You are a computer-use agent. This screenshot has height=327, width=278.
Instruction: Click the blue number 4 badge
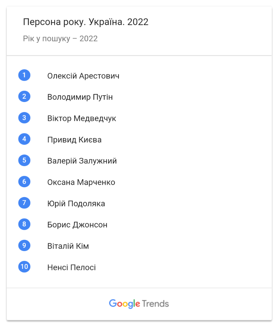click(x=24, y=139)
